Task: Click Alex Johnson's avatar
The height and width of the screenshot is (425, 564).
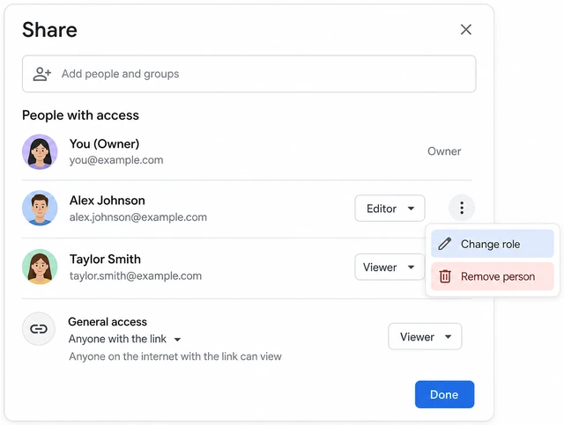Action: coord(40,208)
